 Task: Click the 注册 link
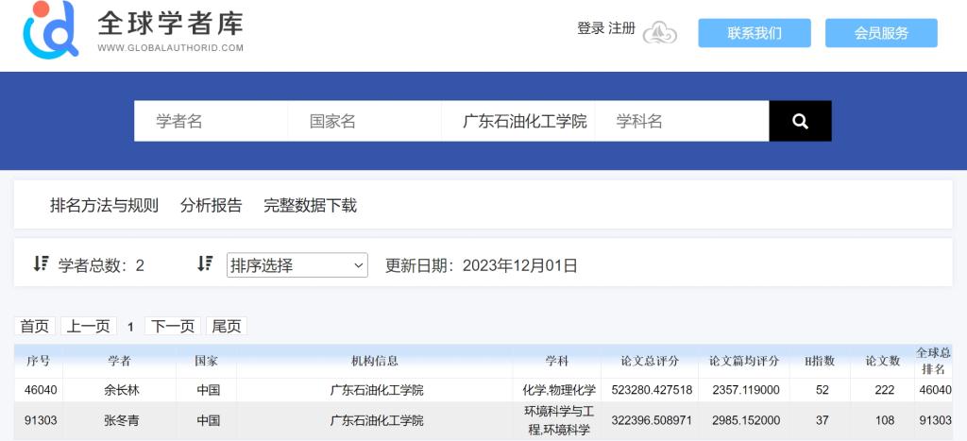click(622, 28)
